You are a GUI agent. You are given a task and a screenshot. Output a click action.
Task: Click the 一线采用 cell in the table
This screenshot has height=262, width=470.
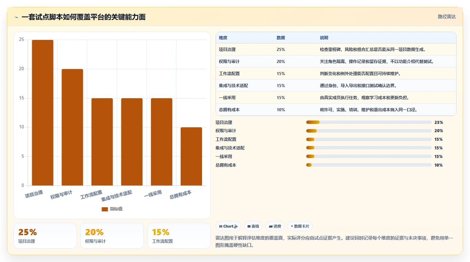click(227, 98)
